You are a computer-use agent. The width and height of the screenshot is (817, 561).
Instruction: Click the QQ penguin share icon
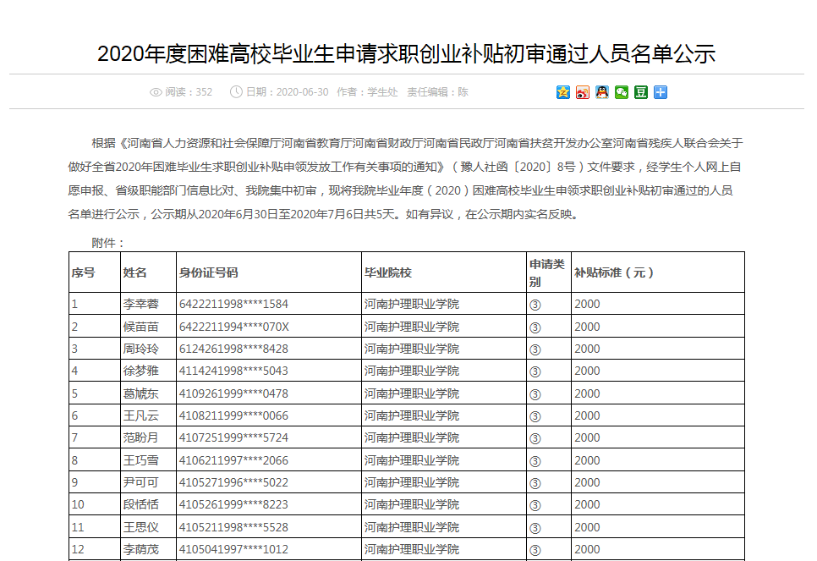602,92
